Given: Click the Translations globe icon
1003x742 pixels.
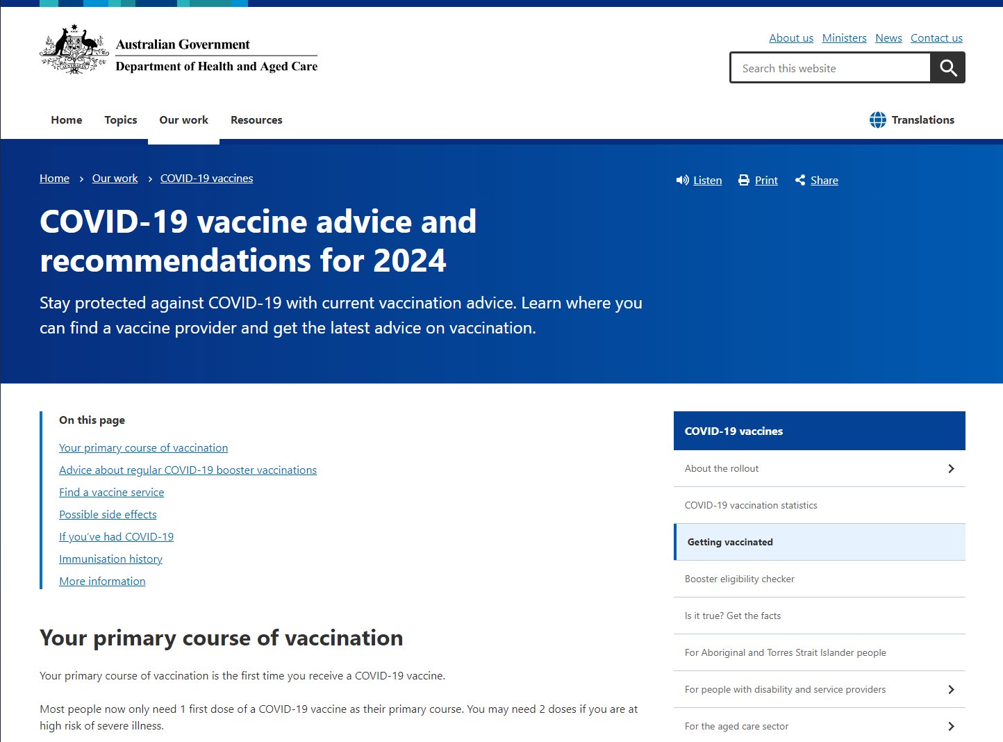Looking at the screenshot, I should (x=877, y=119).
